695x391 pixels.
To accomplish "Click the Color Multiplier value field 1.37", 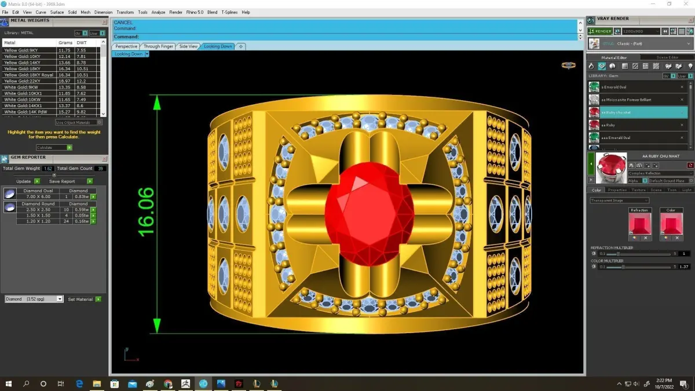I will point(684,267).
